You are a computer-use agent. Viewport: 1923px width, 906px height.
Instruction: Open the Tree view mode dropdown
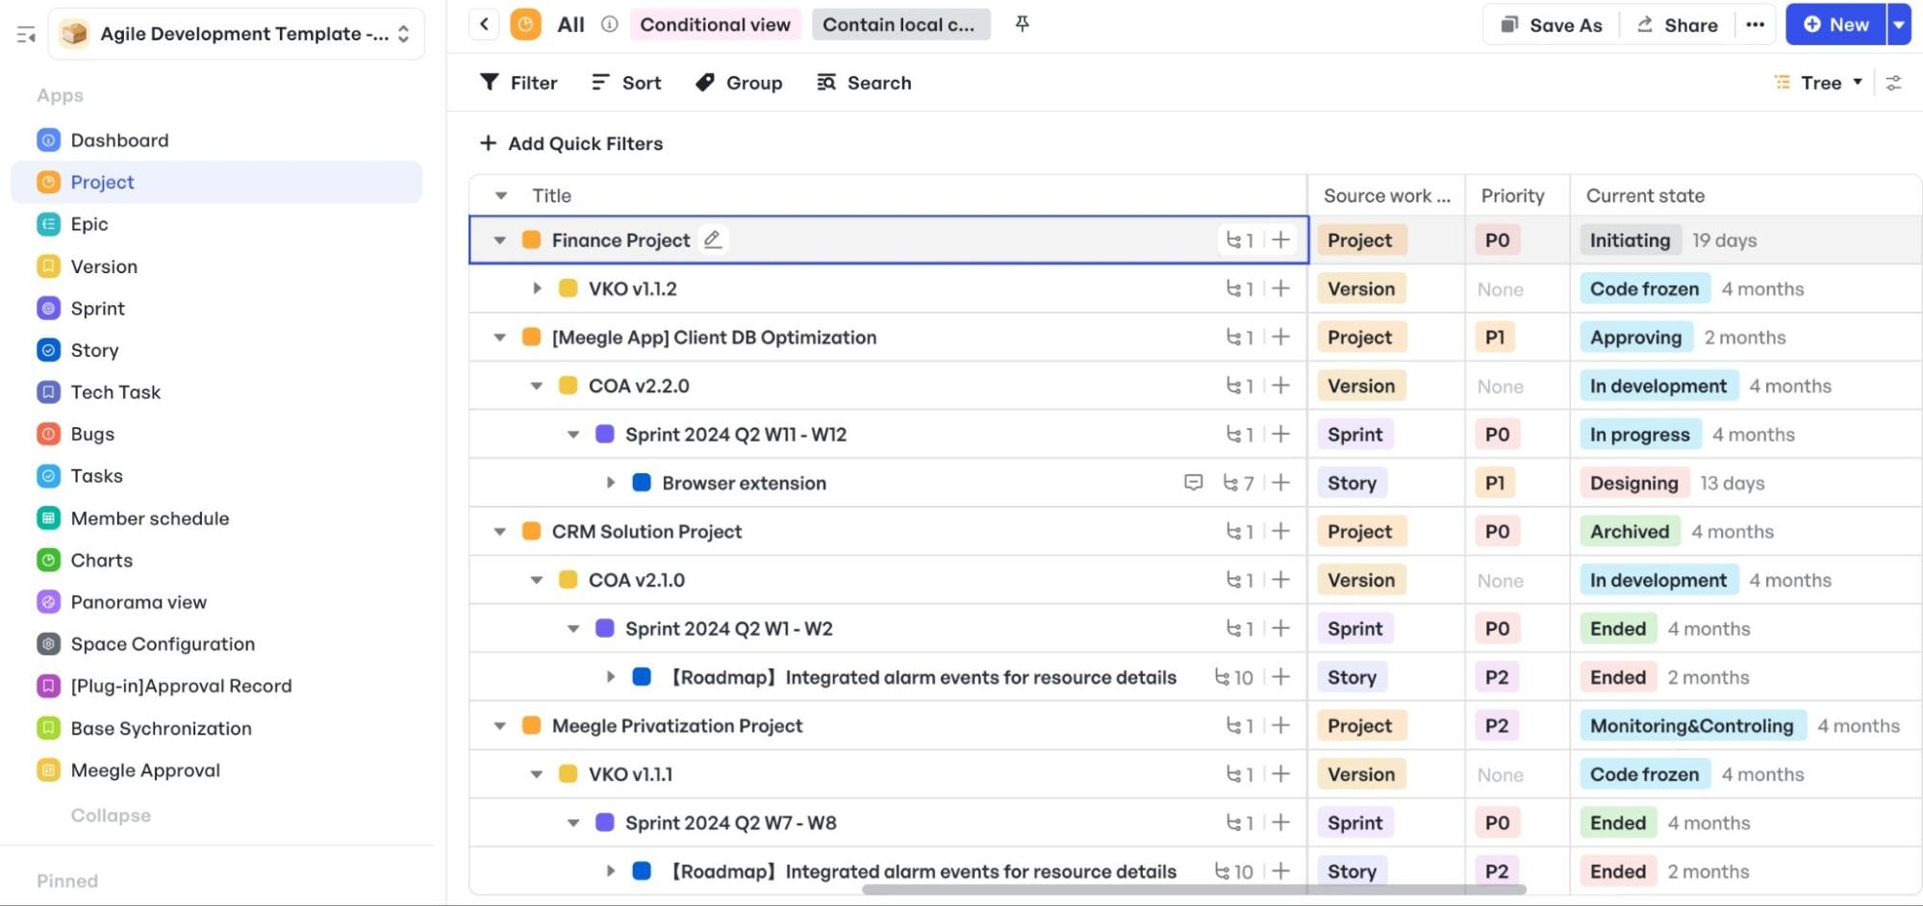point(1819,83)
